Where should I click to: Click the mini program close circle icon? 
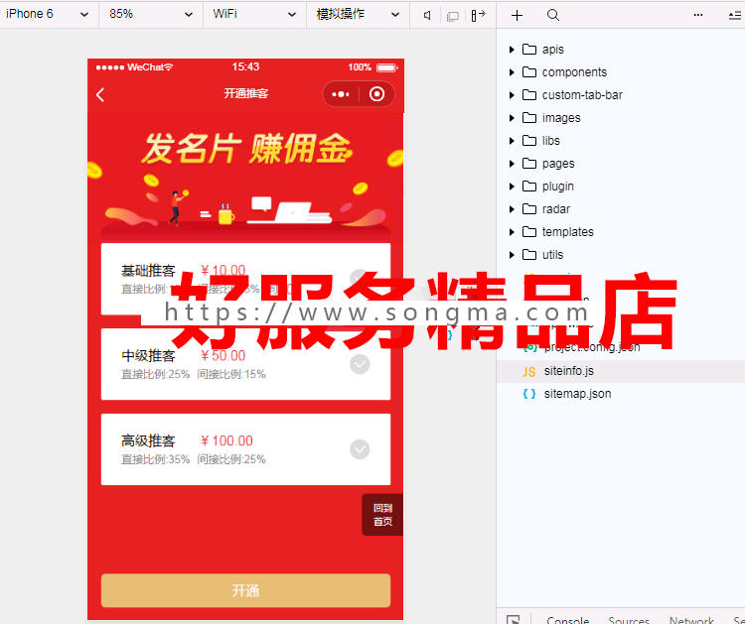[x=376, y=94]
